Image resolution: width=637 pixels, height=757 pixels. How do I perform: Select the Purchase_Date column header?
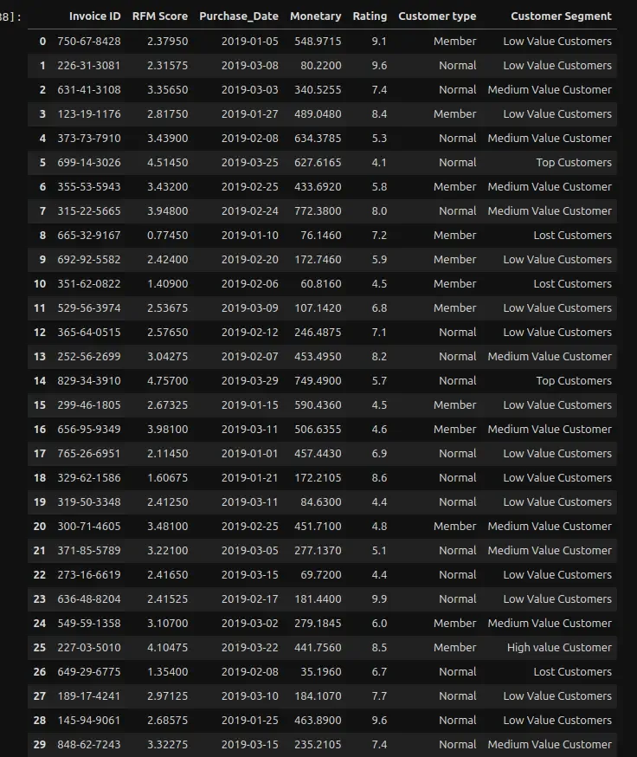click(239, 16)
